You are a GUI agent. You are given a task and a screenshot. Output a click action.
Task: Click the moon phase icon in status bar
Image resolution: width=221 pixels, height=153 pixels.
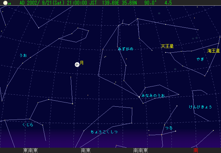click(x=5, y=3)
